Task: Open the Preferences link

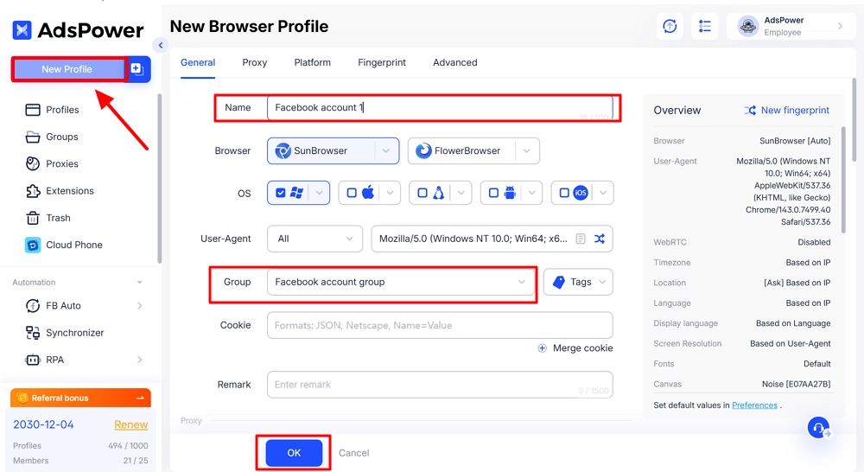Action: (754, 405)
